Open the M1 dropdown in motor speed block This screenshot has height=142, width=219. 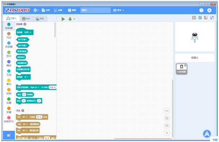click(25, 117)
